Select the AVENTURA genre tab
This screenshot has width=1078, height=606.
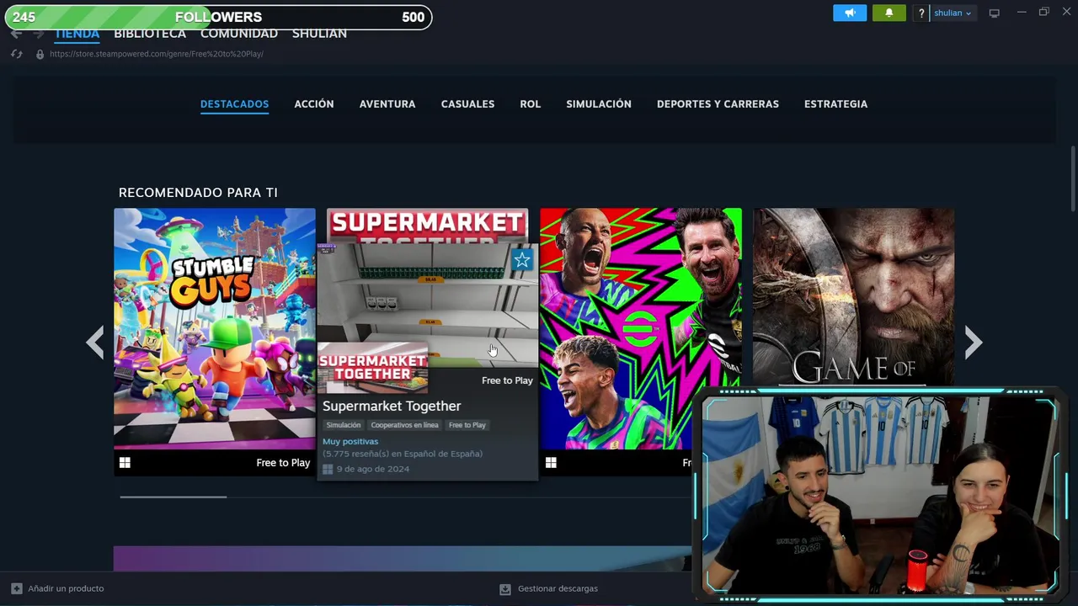[x=387, y=104]
